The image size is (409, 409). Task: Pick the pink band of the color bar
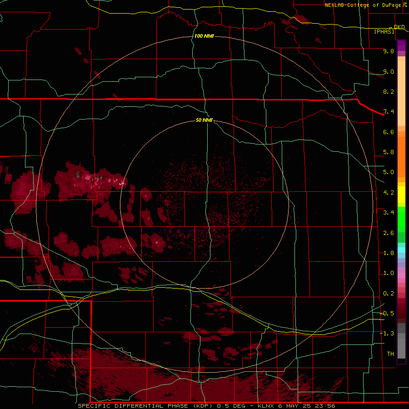pyautogui.click(x=401, y=275)
